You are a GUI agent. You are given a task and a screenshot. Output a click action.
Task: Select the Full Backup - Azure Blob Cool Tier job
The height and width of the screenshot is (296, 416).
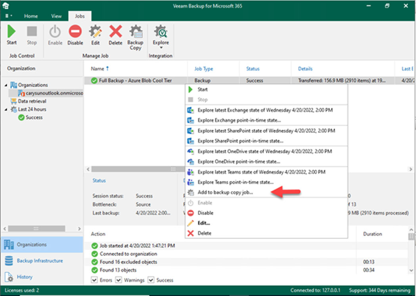tap(135, 81)
